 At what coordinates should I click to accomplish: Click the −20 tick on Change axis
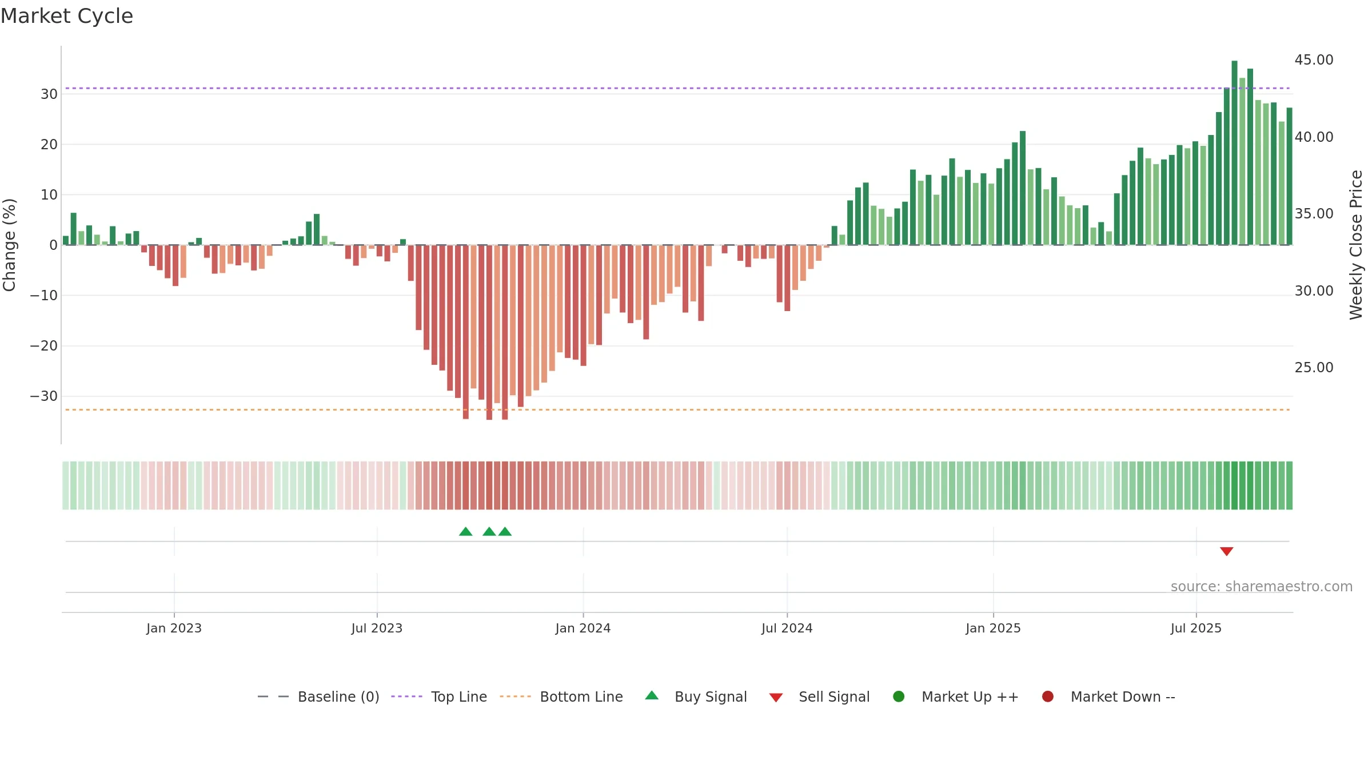coord(44,345)
